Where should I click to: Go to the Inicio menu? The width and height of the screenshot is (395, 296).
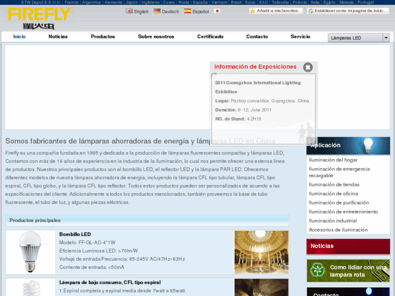[x=20, y=36]
